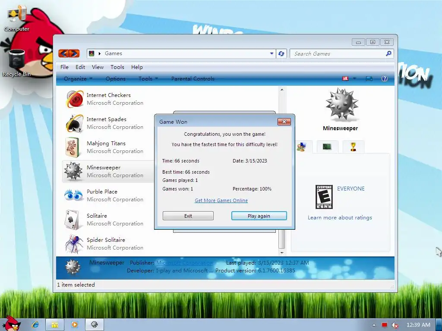
Task: Follow the Get More Games Online link
Action: coord(221,200)
